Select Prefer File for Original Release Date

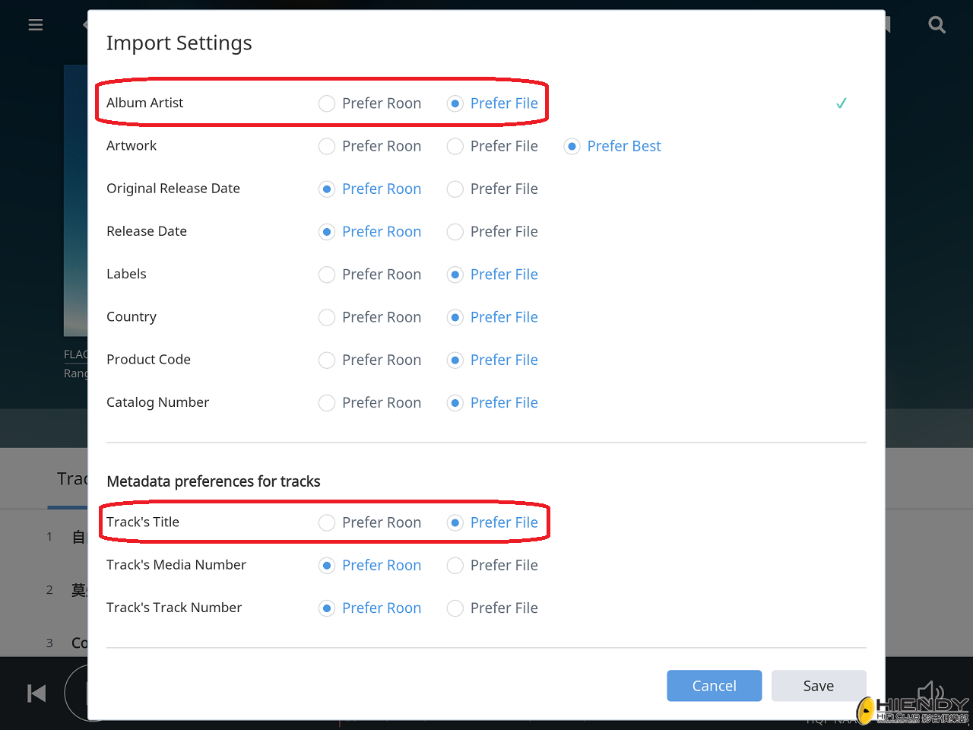(455, 189)
